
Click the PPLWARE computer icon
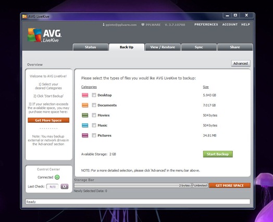click(143, 25)
